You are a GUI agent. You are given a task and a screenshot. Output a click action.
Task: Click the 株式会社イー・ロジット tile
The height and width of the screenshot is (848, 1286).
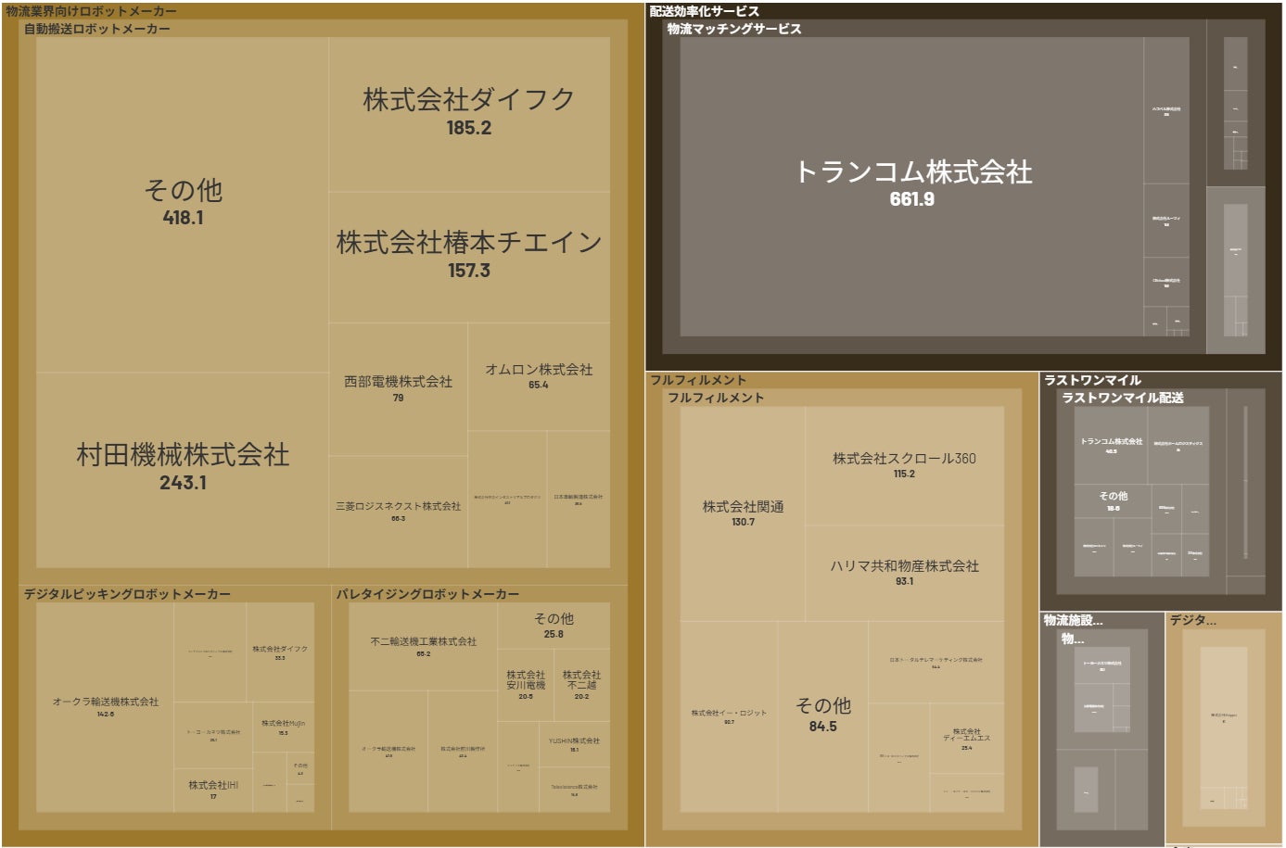(x=729, y=716)
